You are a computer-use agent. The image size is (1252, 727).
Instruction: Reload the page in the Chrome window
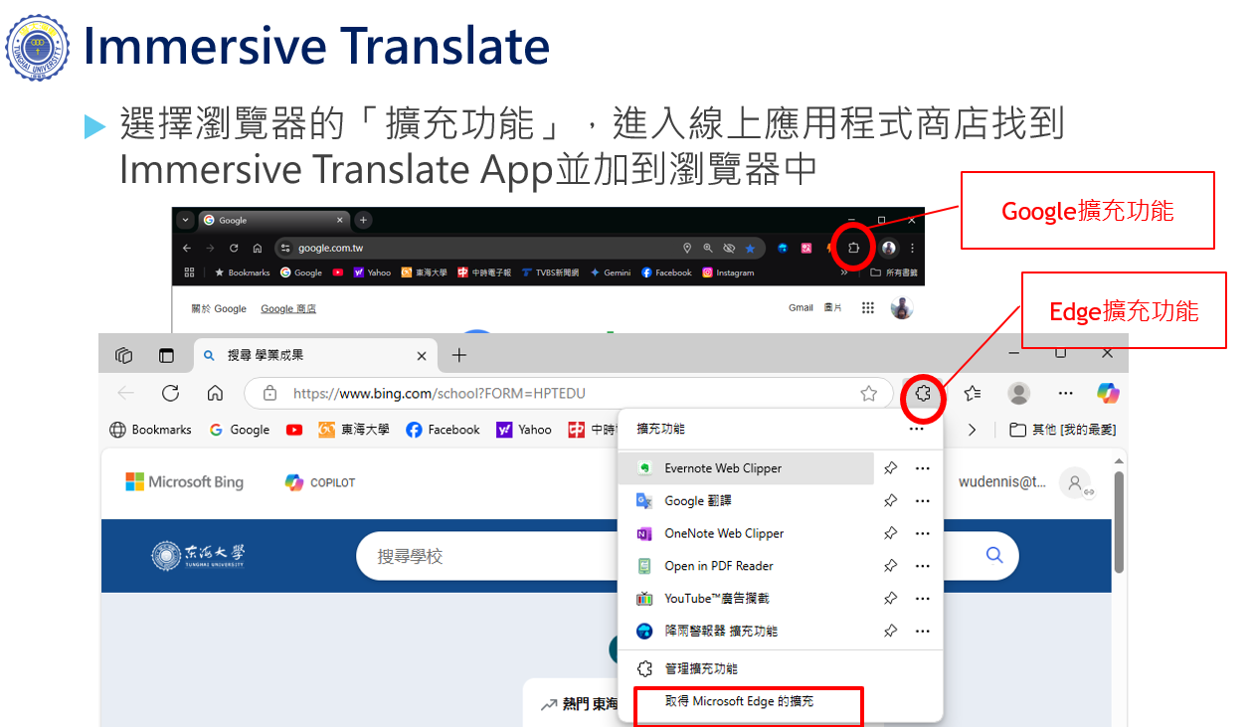tap(234, 248)
